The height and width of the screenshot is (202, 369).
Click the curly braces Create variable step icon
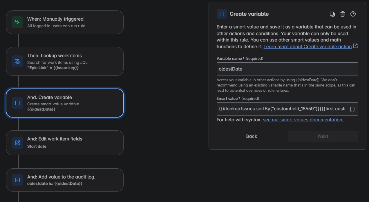17,103
